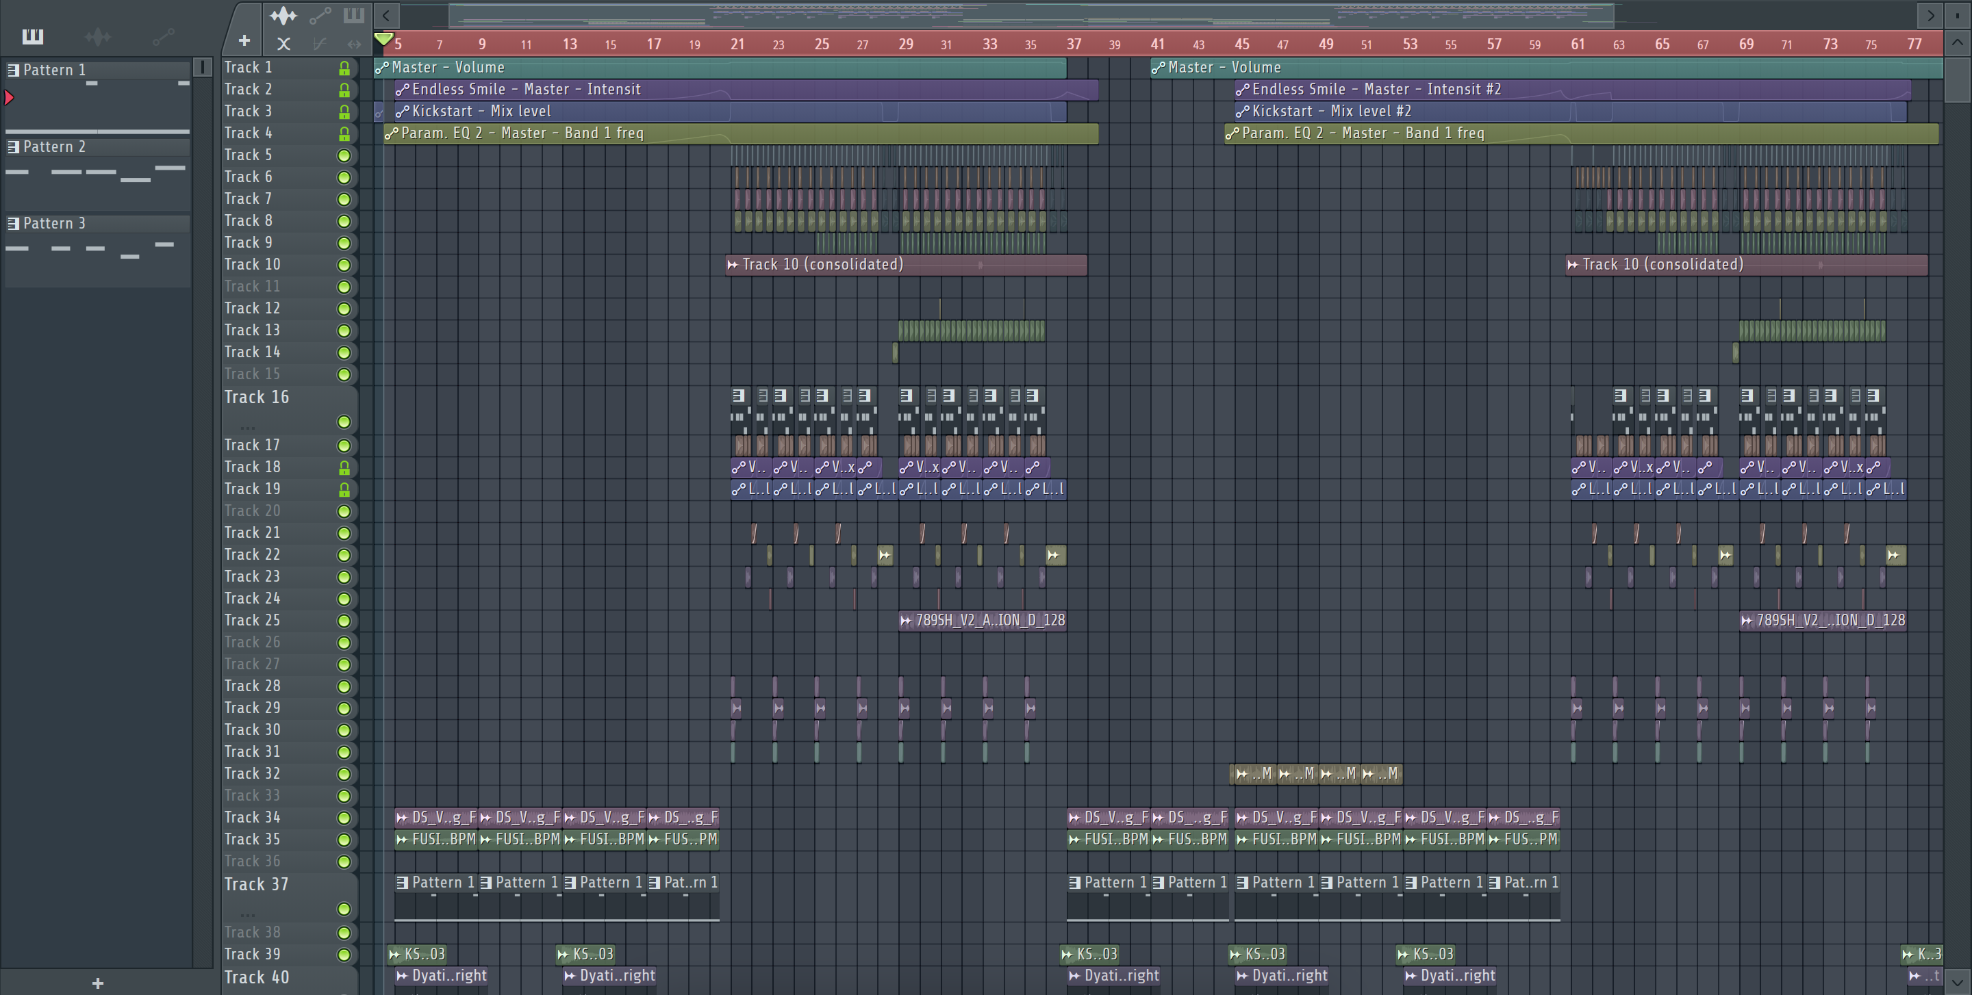Click the dimmed curve icon in toolbar
Image resolution: width=1972 pixels, height=995 pixels.
click(320, 44)
